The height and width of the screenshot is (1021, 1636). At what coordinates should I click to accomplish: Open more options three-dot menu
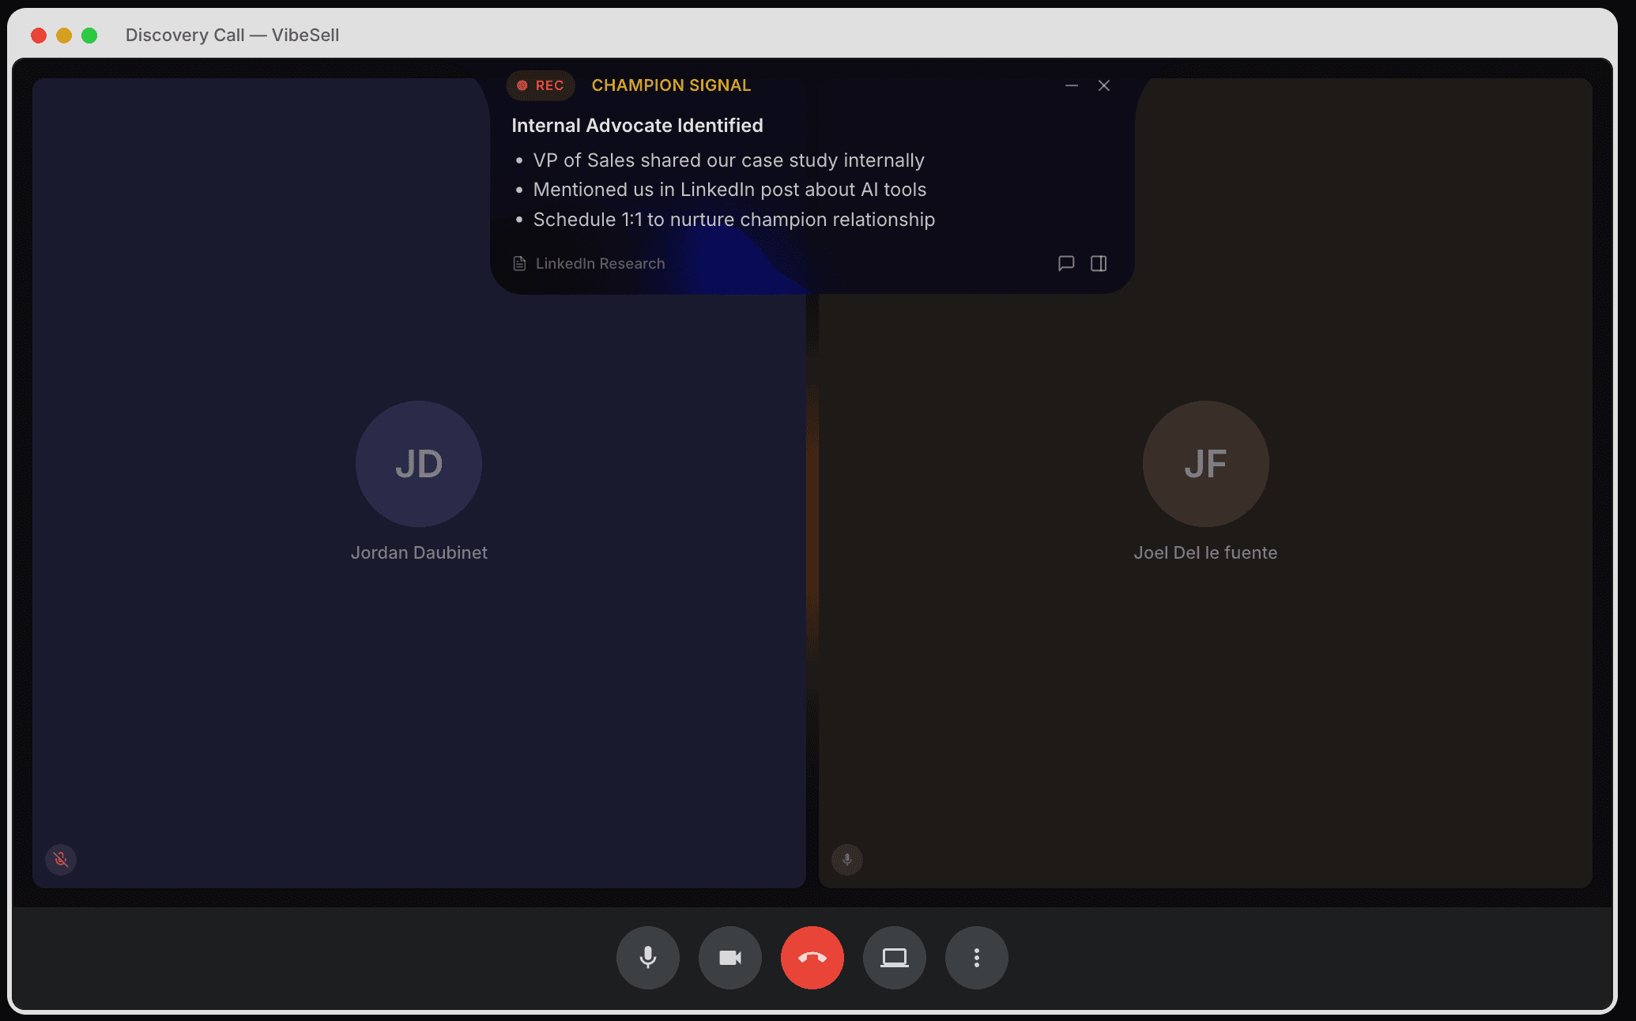(x=977, y=958)
